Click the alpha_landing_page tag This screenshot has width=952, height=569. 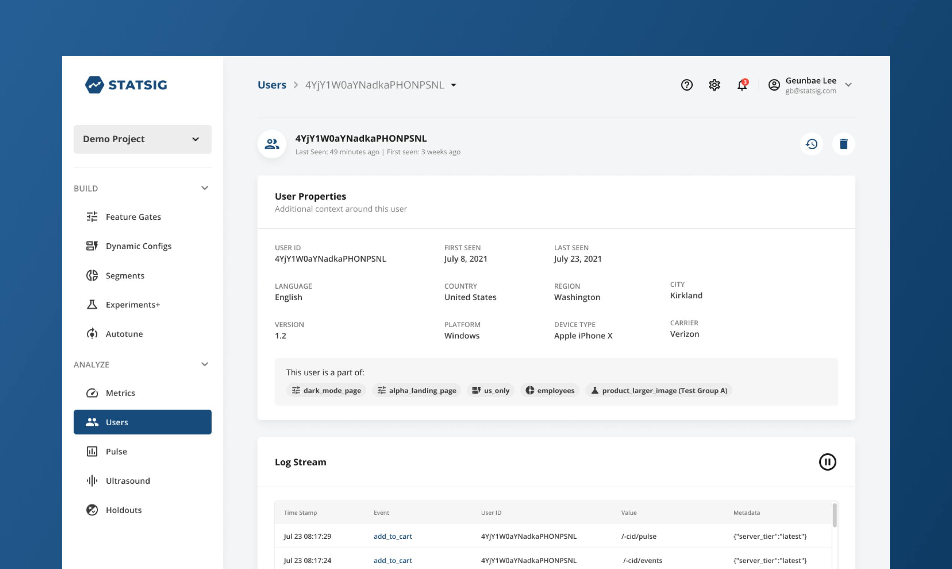pos(416,390)
